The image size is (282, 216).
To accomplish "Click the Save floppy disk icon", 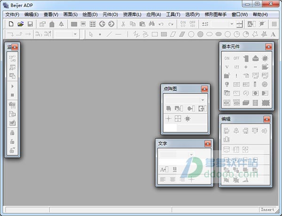I will point(30,24).
